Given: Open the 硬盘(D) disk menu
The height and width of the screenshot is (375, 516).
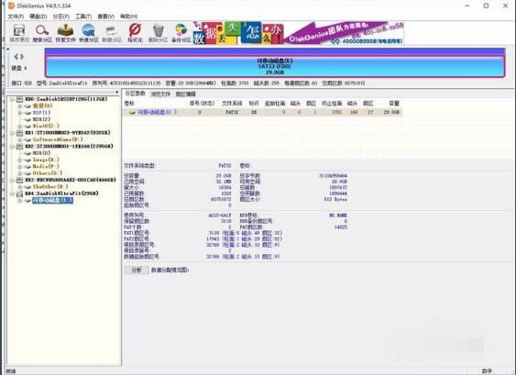Looking at the screenshot, I should [38, 17].
